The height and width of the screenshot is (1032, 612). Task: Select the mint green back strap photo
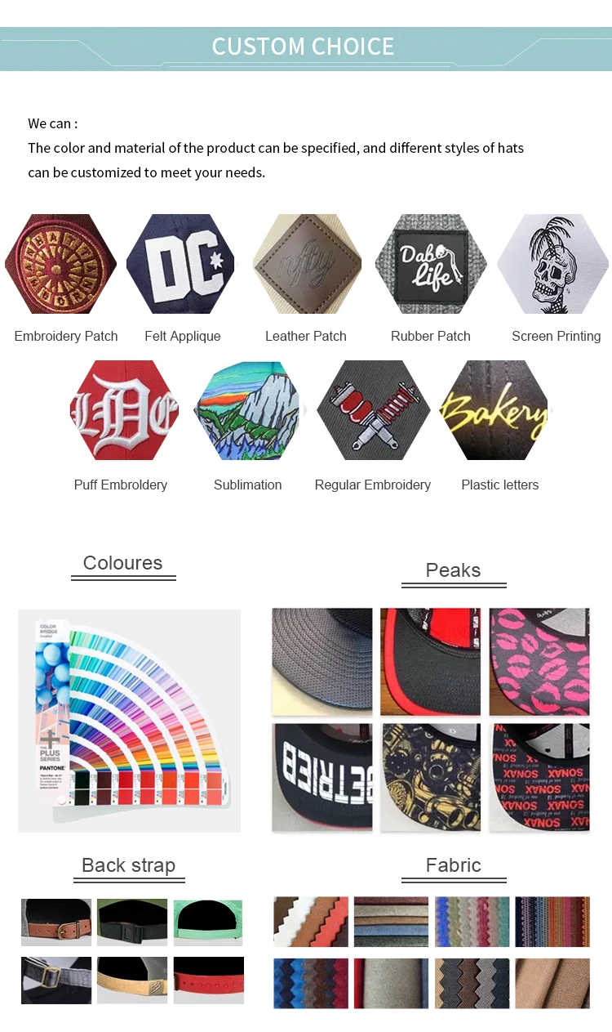pos(209,922)
